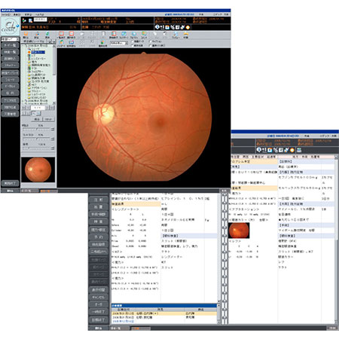Click the page number field below the folder tree
339x339 pixels.
coord(38,108)
